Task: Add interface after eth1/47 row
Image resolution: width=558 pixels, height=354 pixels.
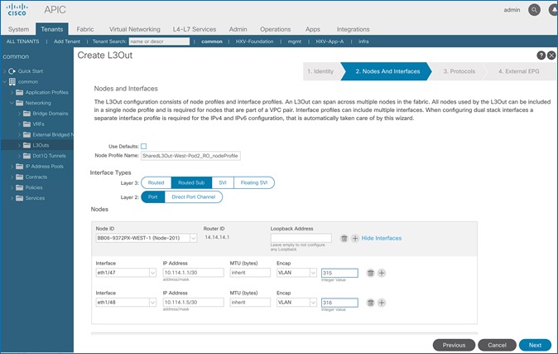Action: pyautogui.click(x=382, y=273)
